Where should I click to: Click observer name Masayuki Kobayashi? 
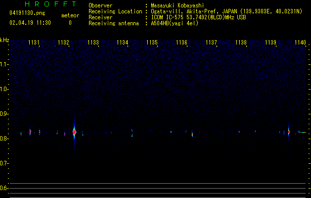pyautogui.click(x=177, y=5)
